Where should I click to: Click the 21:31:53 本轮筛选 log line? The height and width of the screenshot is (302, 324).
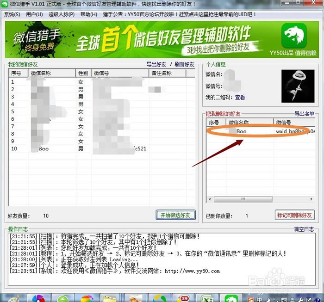pyautogui.click(x=93, y=242)
